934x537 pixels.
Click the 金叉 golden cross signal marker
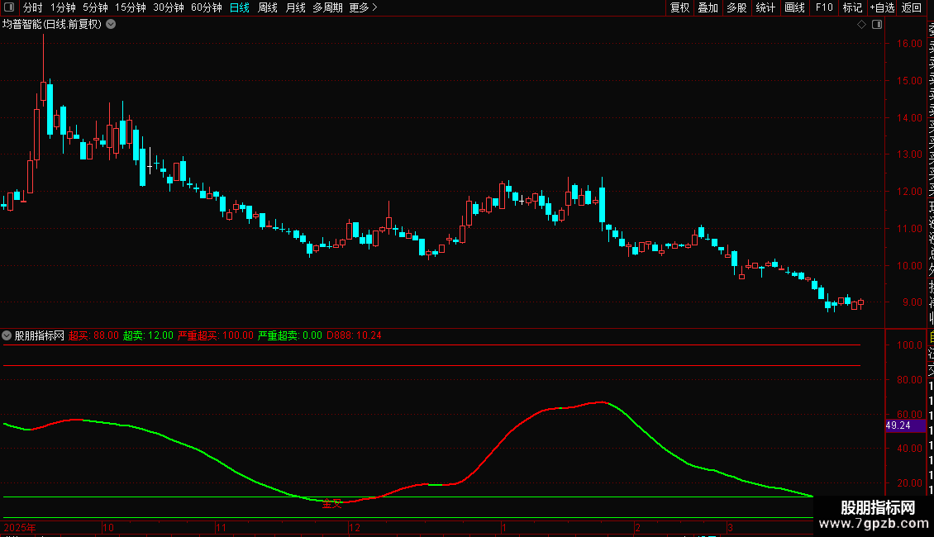(x=331, y=504)
